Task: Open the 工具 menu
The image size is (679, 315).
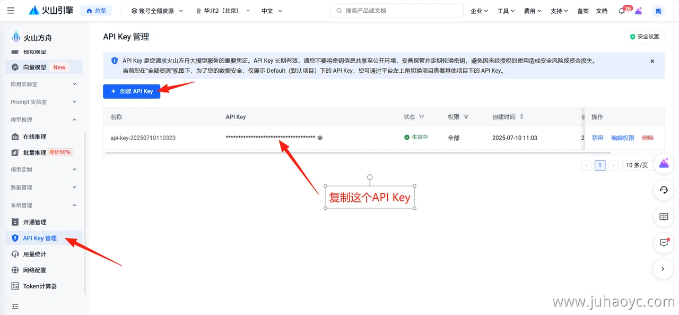Action: (x=506, y=11)
